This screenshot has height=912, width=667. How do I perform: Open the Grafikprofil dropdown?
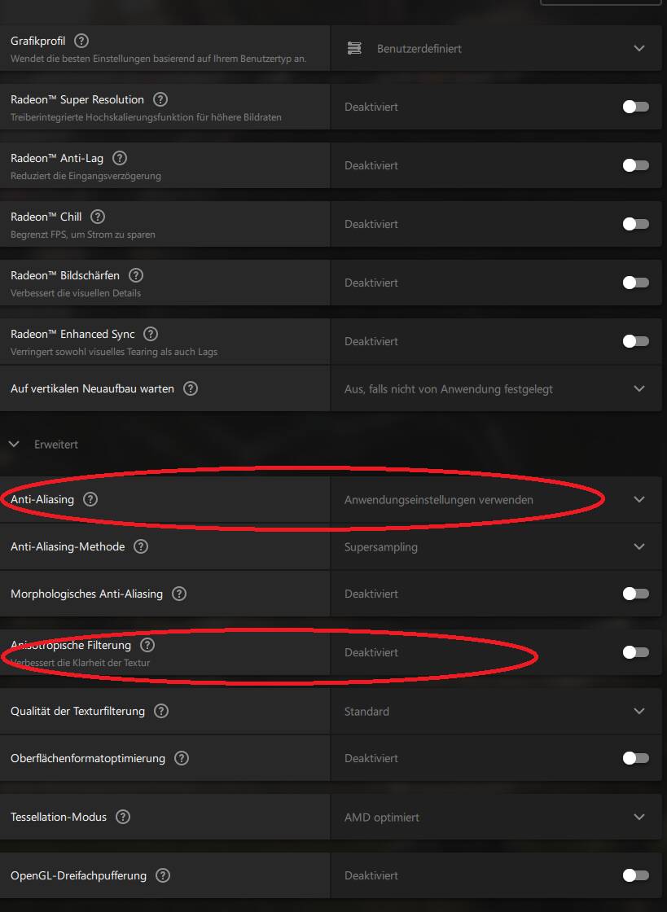coord(496,48)
